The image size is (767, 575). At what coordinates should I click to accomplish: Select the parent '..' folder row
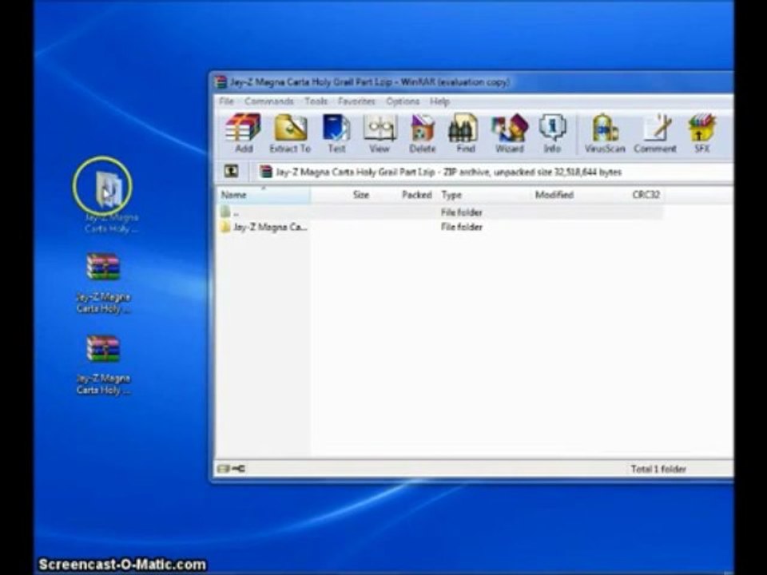tap(439, 212)
